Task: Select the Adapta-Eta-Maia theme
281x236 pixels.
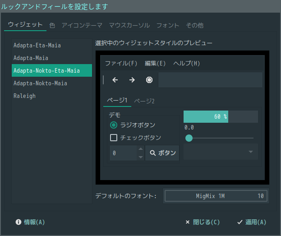Action: tap(52, 45)
